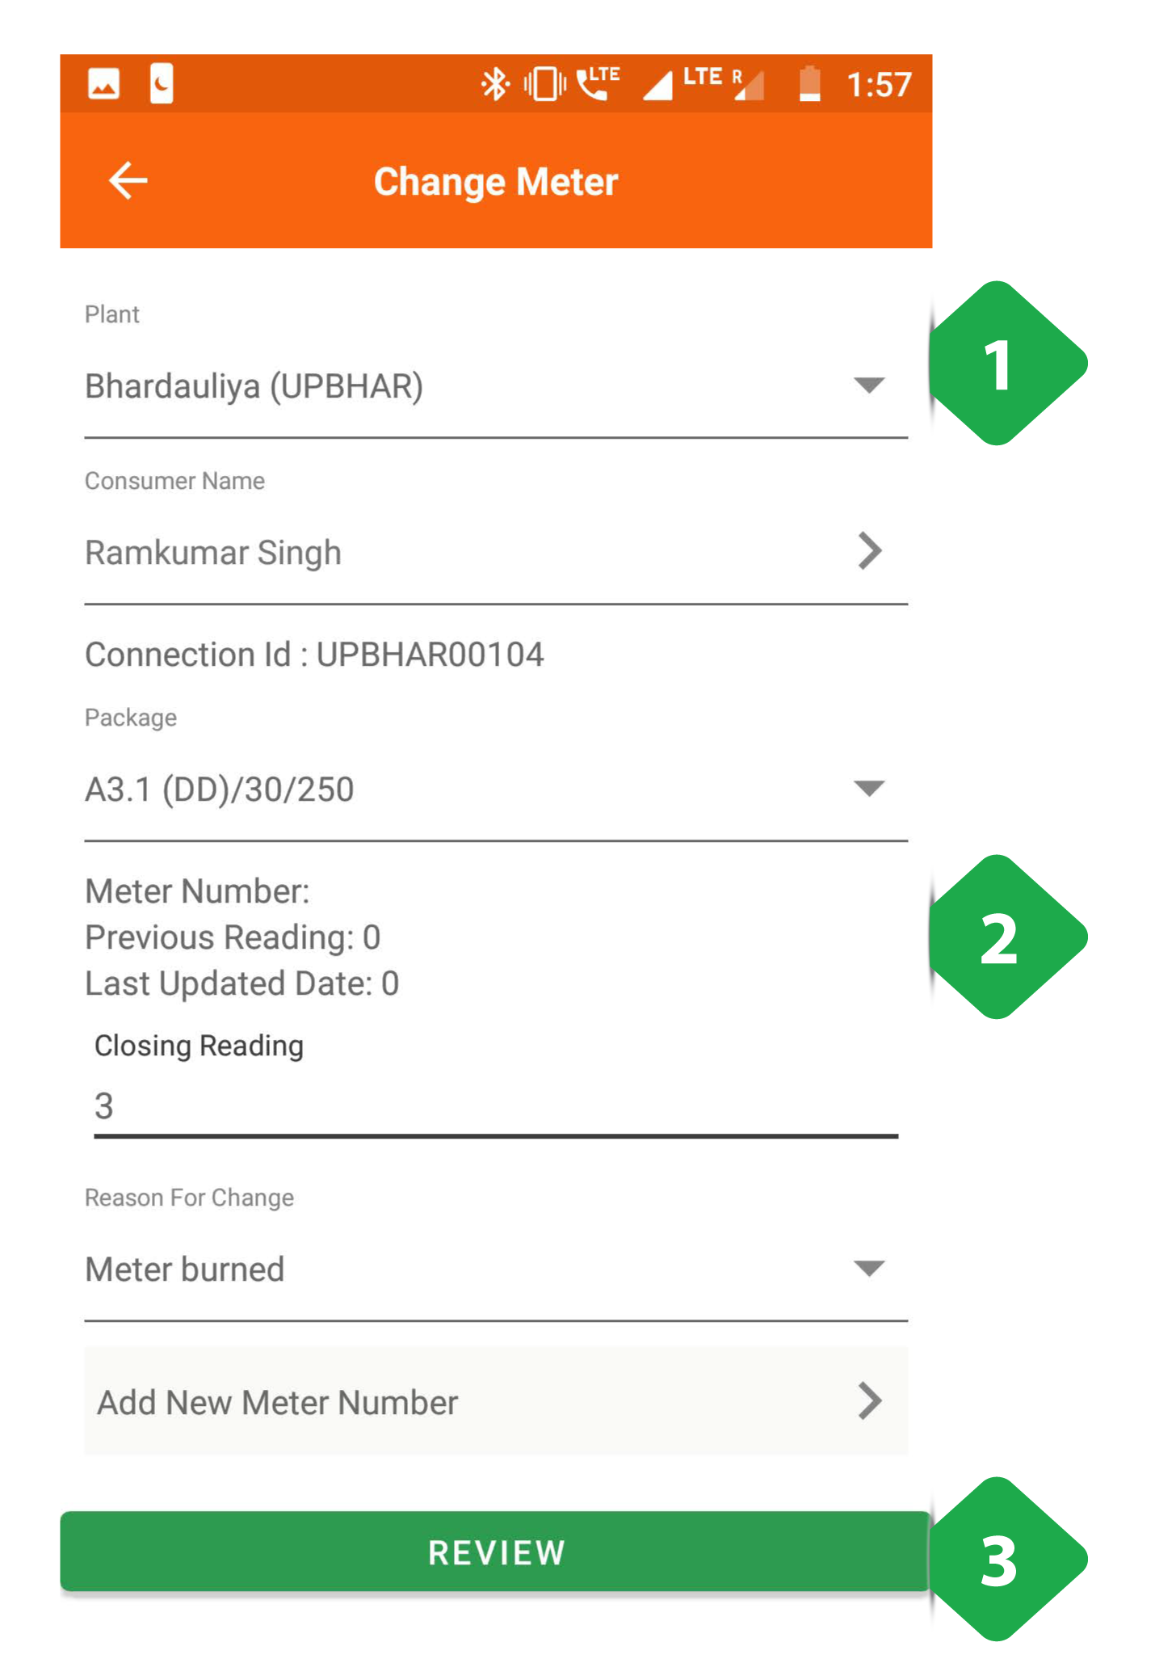Tap the back arrow in header
1155x1659 pixels.
click(128, 180)
